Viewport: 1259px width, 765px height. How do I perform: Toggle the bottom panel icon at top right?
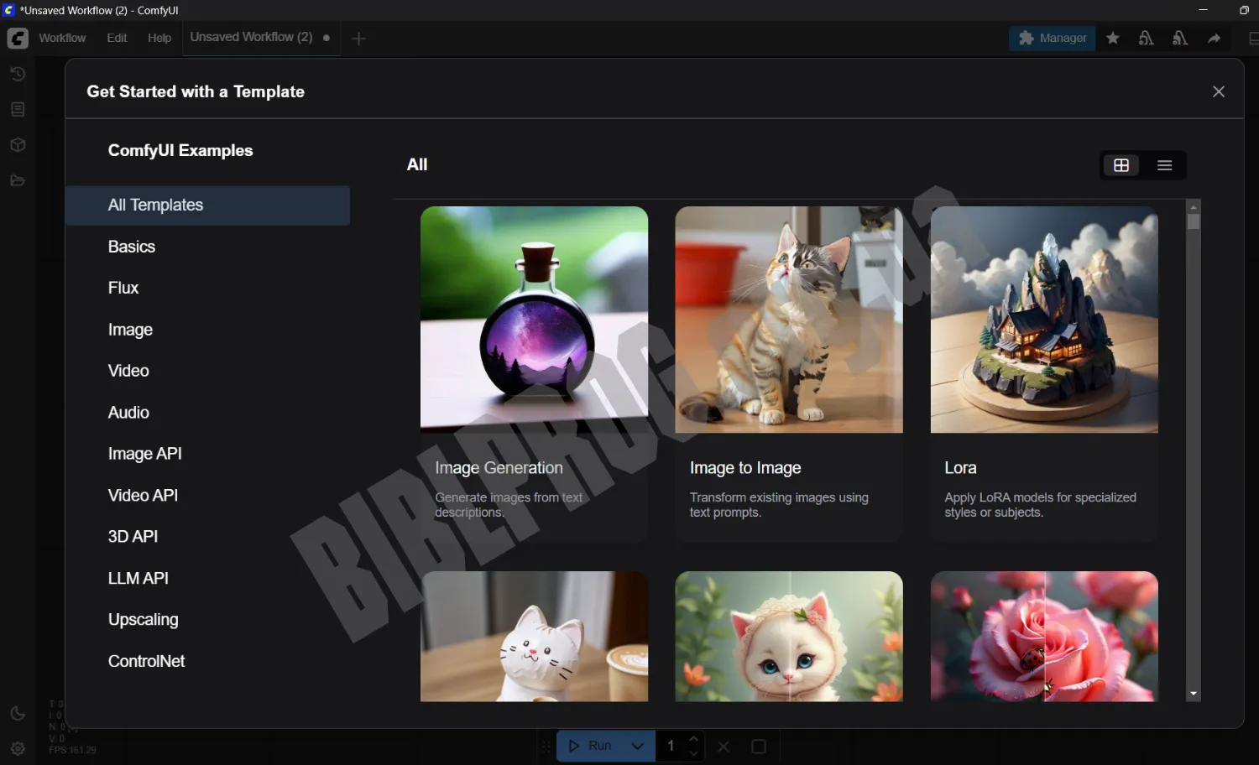point(1253,39)
